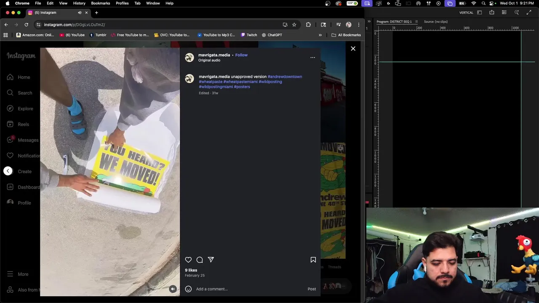Viewport: 539px width, 303px height.
Task: Open the emoji picker in comment box
Action: [188, 289]
